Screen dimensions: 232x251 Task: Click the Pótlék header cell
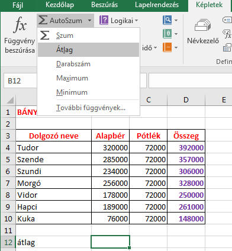click(148, 136)
